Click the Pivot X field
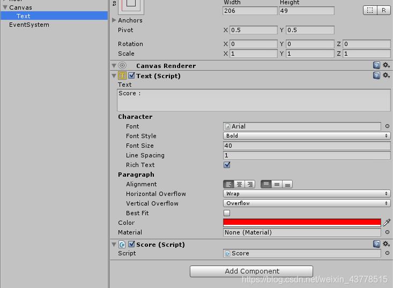The width and height of the screenshot is (393, 288). click(254, 30)
